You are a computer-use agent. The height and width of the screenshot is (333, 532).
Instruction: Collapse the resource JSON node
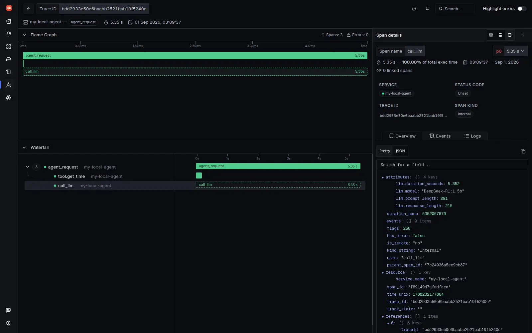(383, 273)
